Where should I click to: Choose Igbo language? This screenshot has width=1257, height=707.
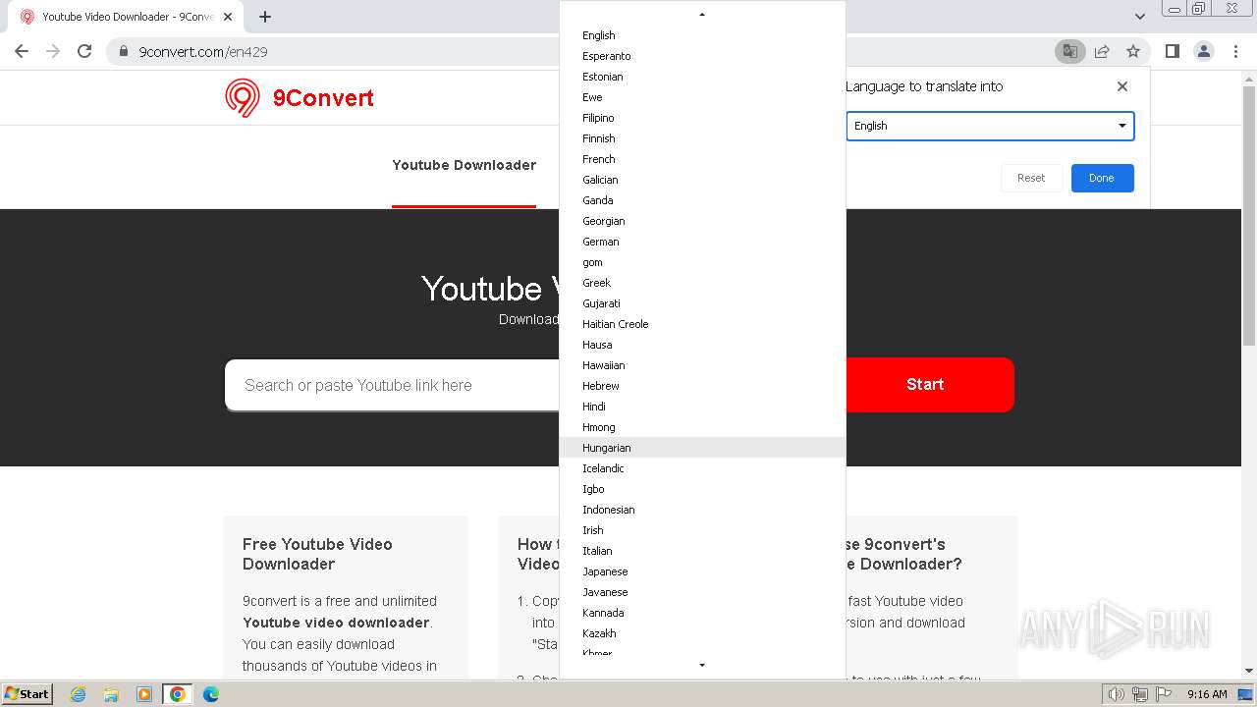click(702, 489)
